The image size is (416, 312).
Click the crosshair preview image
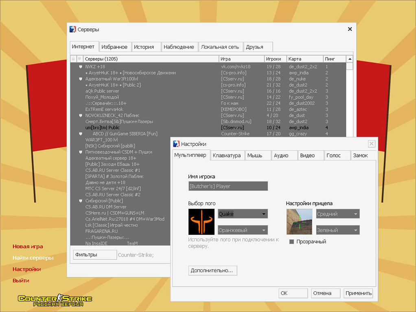(299, 222)
